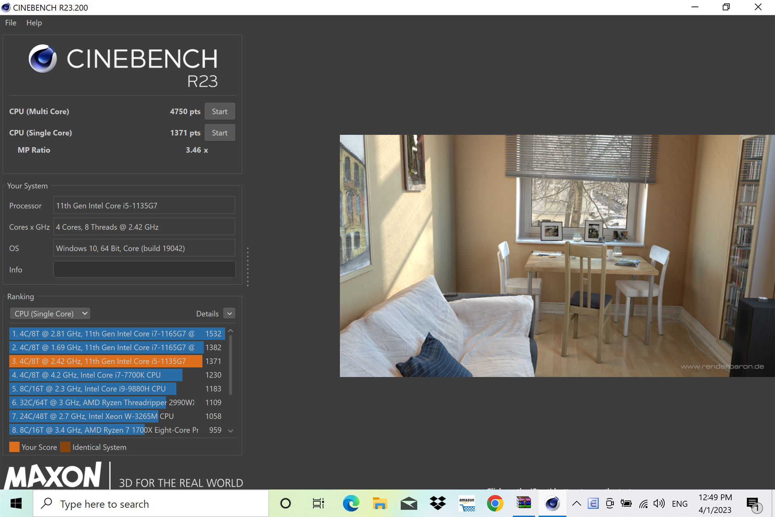Open the Windows Start menu

(x=16, y=503)
